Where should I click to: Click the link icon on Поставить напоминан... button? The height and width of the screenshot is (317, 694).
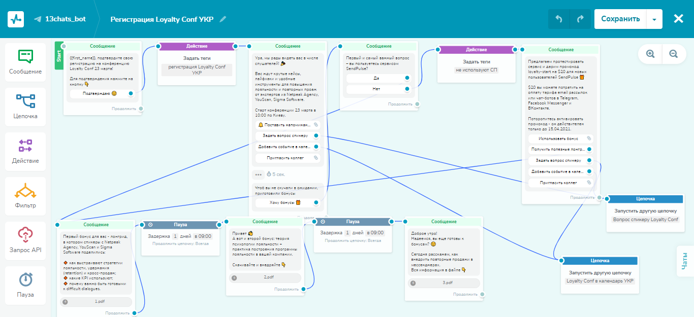pyautogui.click(x=316, y=125)
